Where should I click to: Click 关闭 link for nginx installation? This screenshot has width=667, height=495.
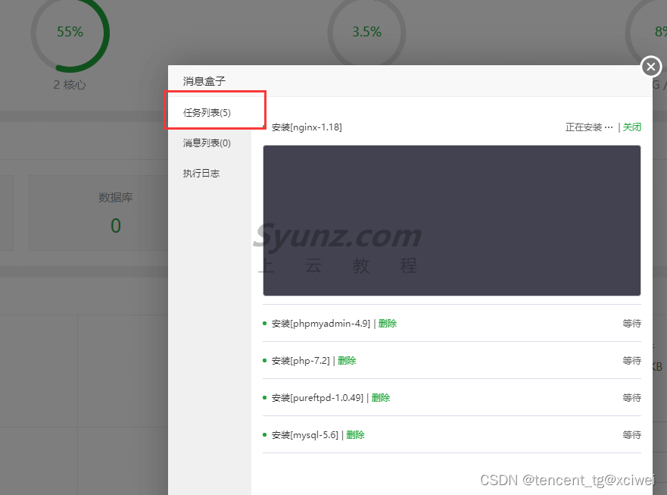click(631, 127)
